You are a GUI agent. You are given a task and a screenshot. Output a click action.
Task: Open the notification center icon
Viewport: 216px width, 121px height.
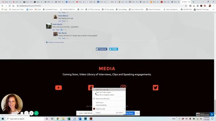click(212, 119)
